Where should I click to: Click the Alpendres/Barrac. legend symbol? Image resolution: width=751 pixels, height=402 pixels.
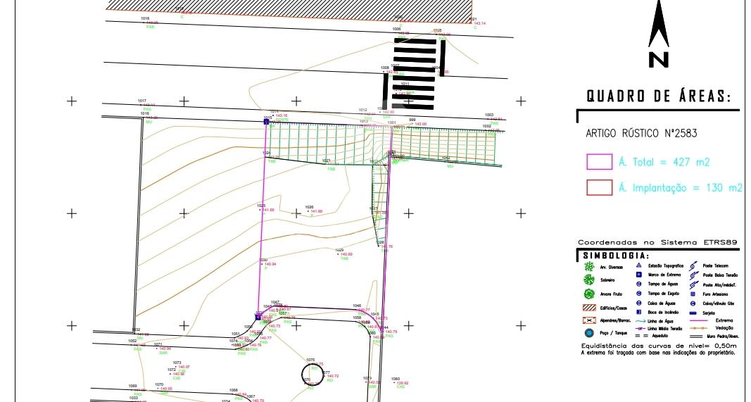click(589, 320)
